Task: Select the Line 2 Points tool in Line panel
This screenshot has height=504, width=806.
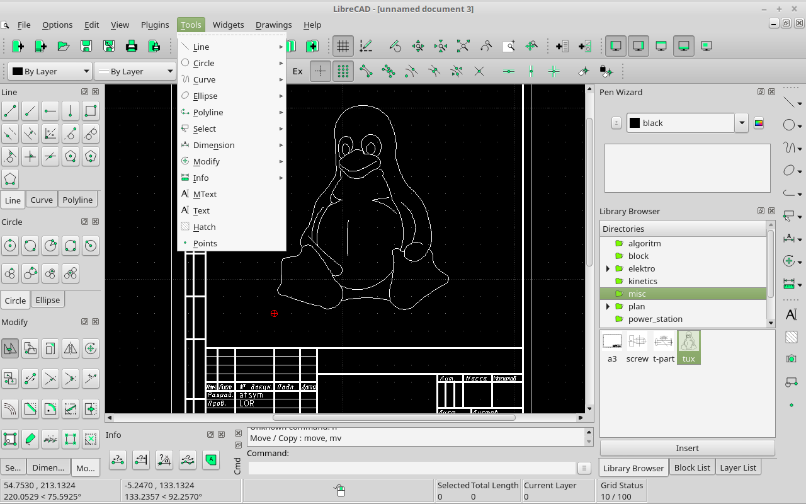Action: 10,112
